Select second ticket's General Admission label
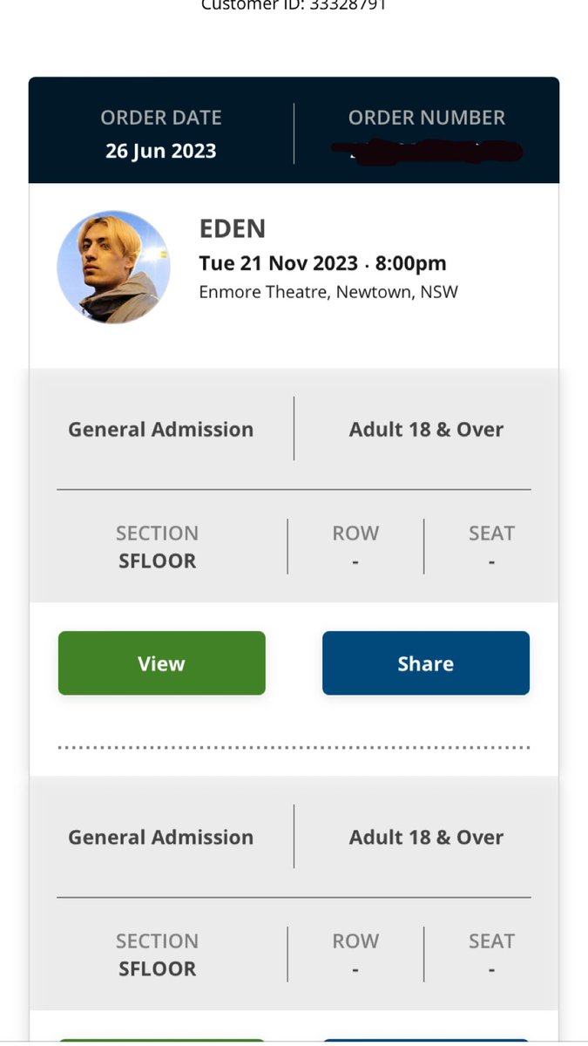 coord(161,837)
